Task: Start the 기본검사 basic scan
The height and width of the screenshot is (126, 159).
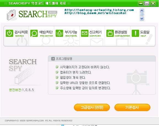Action: [x=132, y=107]
